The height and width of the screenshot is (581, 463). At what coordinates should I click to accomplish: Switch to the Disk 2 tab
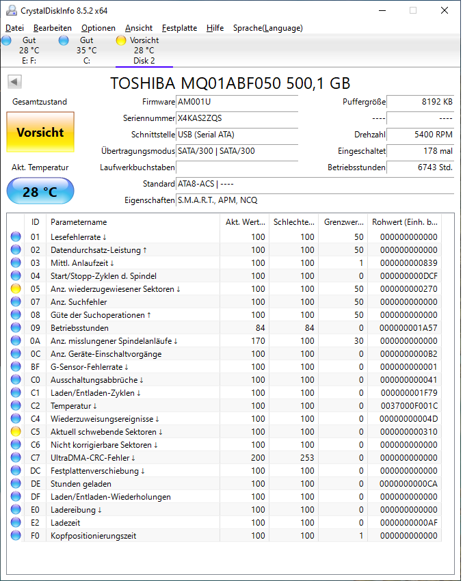[144, 51]
